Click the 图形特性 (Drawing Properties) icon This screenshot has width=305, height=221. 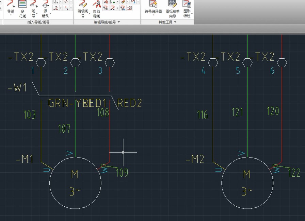pyautogui.click(x=187, y=4)
